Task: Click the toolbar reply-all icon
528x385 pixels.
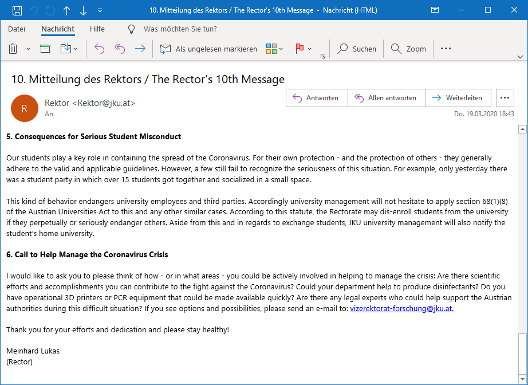Action: click(x=120, y=49)
